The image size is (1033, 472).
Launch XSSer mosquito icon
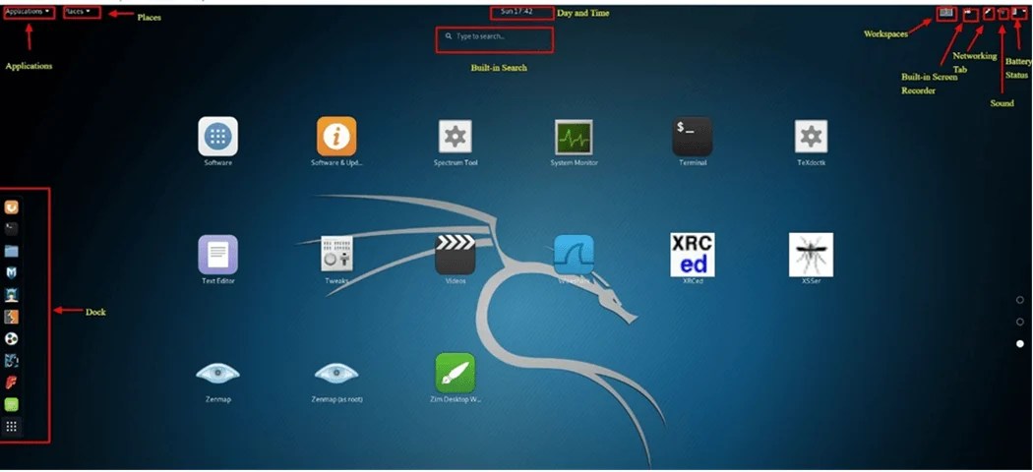[x=811, y=254]
